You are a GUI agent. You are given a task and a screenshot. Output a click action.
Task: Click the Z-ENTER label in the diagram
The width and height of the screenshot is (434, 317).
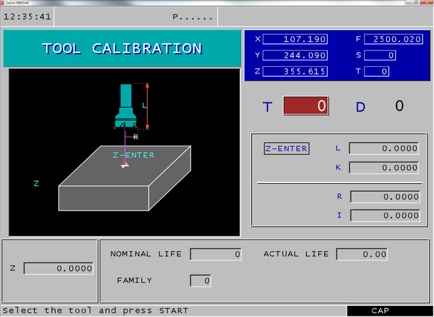[x=133, y=155]
